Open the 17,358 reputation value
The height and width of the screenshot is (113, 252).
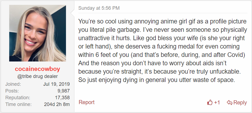pyautogui.click(x=62, y=98)
